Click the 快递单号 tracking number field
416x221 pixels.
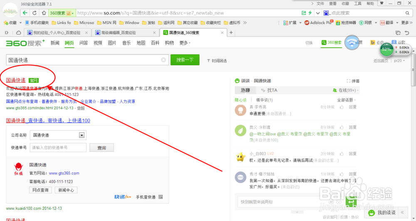click(58, 148)
